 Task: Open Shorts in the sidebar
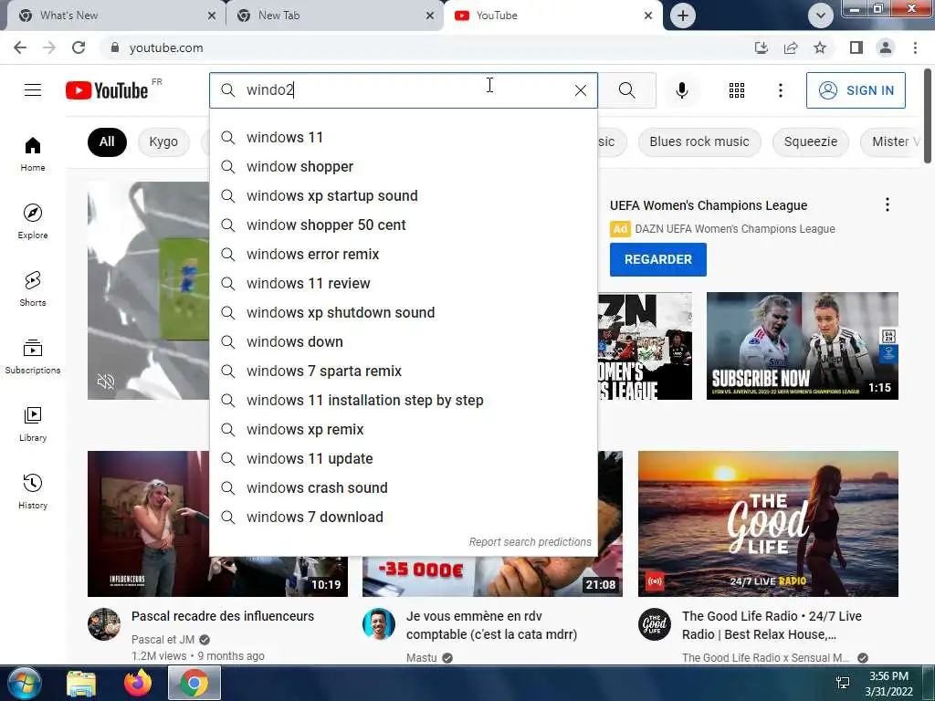[33, 288]
